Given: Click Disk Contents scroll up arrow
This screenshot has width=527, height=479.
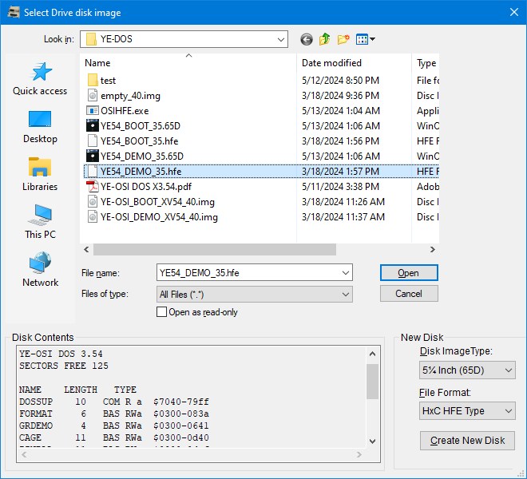Looking at the screenshot, I should tap(372, 354).
